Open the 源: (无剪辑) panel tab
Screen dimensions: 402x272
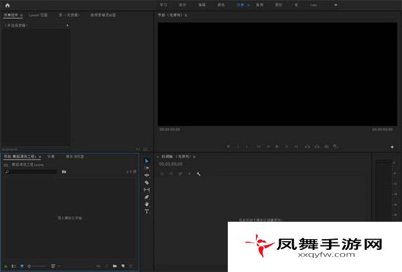(x=69, y=15)
